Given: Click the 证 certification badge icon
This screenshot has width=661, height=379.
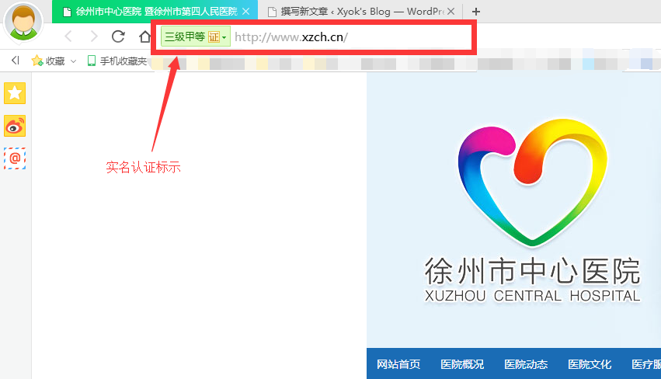Looking at the screenshot, I should [x=214, y=37].
